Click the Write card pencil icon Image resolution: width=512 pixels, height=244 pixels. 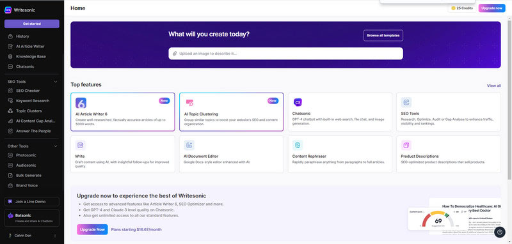pyautogui.click(x=80, y=145)
